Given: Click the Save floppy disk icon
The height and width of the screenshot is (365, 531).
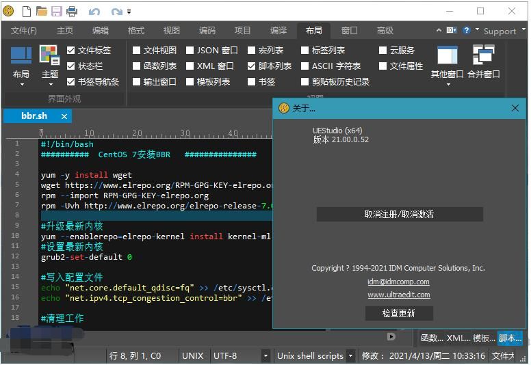Looking at the screenshot, I should [x=57, y=12].
